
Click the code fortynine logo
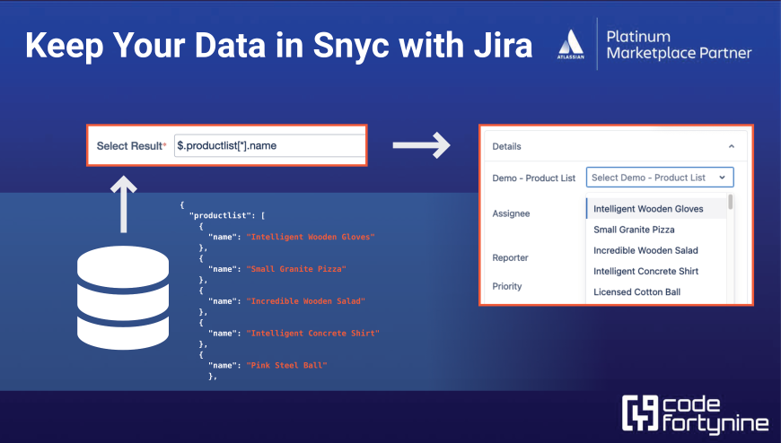[696, 413]
